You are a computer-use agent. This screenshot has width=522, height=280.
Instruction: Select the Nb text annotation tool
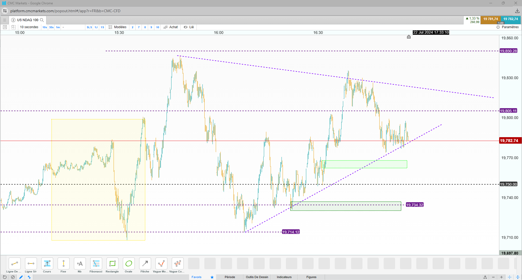80,265
